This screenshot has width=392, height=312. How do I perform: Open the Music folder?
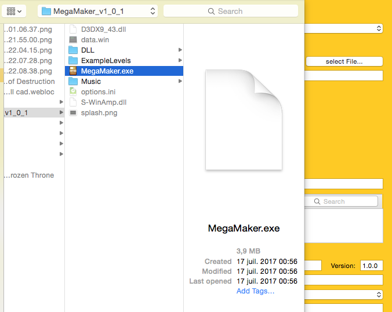click(90, 82)
